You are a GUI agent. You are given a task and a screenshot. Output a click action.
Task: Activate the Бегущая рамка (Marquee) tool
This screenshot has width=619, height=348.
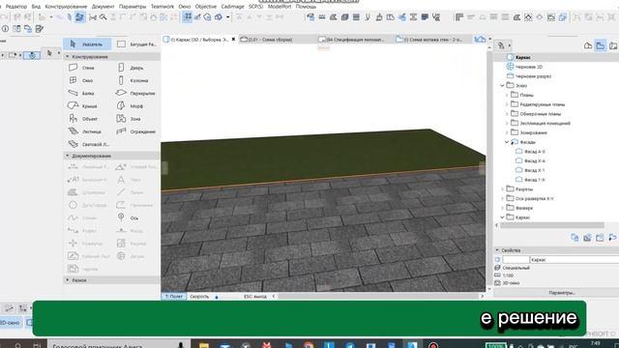136,44
